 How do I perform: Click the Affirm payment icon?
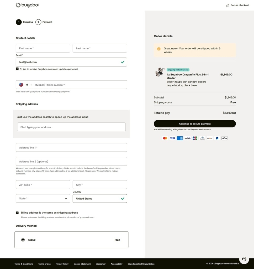tap(187, 138)
